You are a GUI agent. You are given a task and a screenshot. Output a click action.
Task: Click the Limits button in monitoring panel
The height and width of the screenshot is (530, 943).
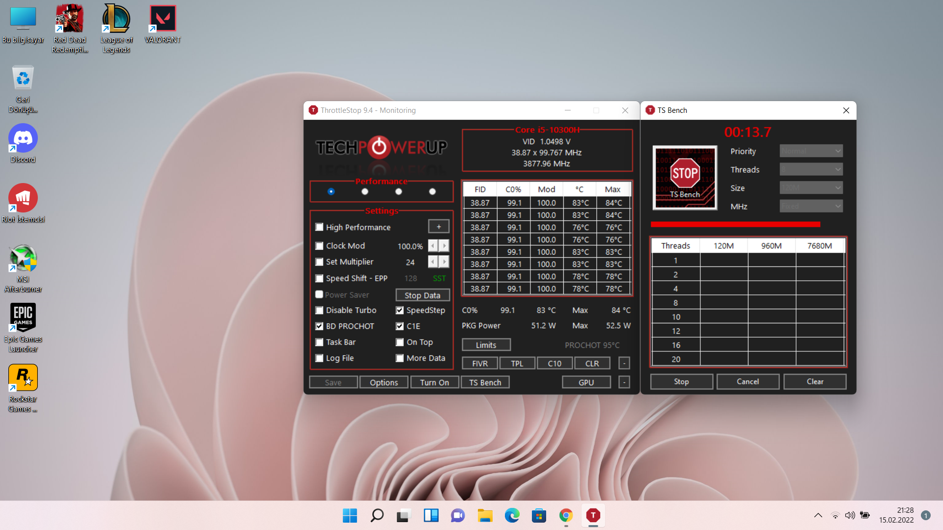click(486, 344)
